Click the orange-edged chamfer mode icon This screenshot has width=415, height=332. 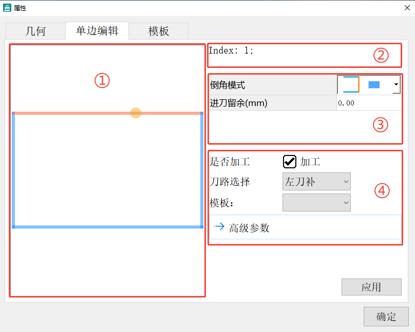[x=350, y=84]
